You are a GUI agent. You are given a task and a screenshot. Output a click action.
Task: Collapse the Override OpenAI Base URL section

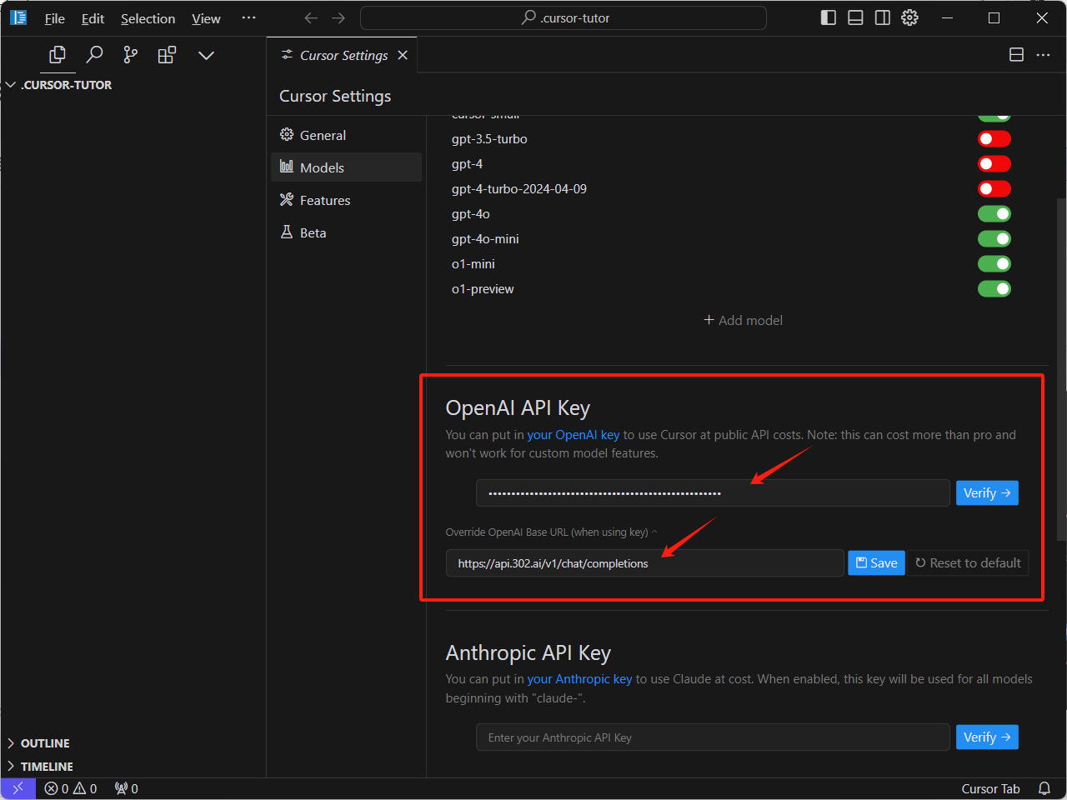(654, 532)
